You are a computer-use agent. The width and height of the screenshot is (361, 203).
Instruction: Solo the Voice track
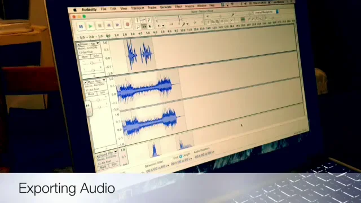coord(96,56)
